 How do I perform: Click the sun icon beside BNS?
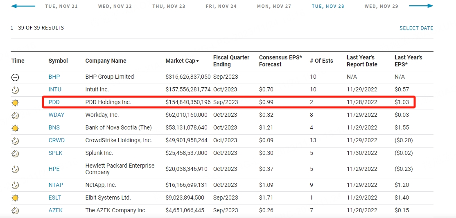coord(15,128)
